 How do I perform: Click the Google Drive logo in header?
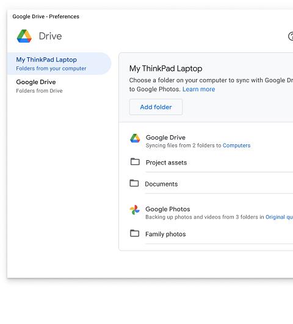click(24, 36)
